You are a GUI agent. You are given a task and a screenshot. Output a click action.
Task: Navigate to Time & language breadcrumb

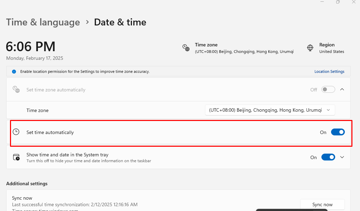tap(43, 22)
